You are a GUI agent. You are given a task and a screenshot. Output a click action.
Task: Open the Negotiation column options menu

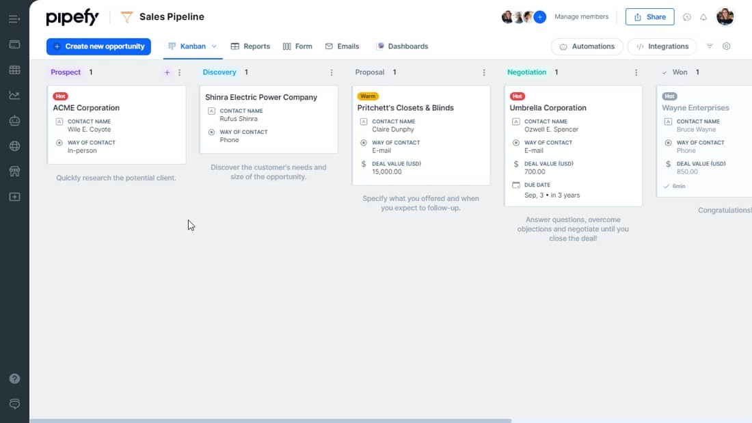pyautogui.click(x=636, y=72)
